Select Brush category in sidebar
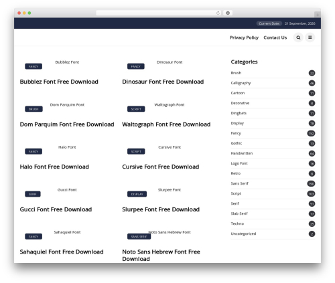The height and width of the screenshot is (283, 335). [x=236, y=73]
